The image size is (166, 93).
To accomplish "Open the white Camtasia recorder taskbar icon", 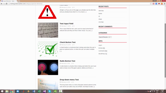I will click(60, 91).
